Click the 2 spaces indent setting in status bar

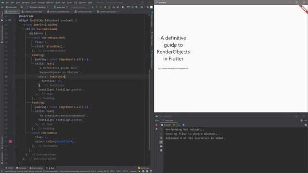(133, 171)
